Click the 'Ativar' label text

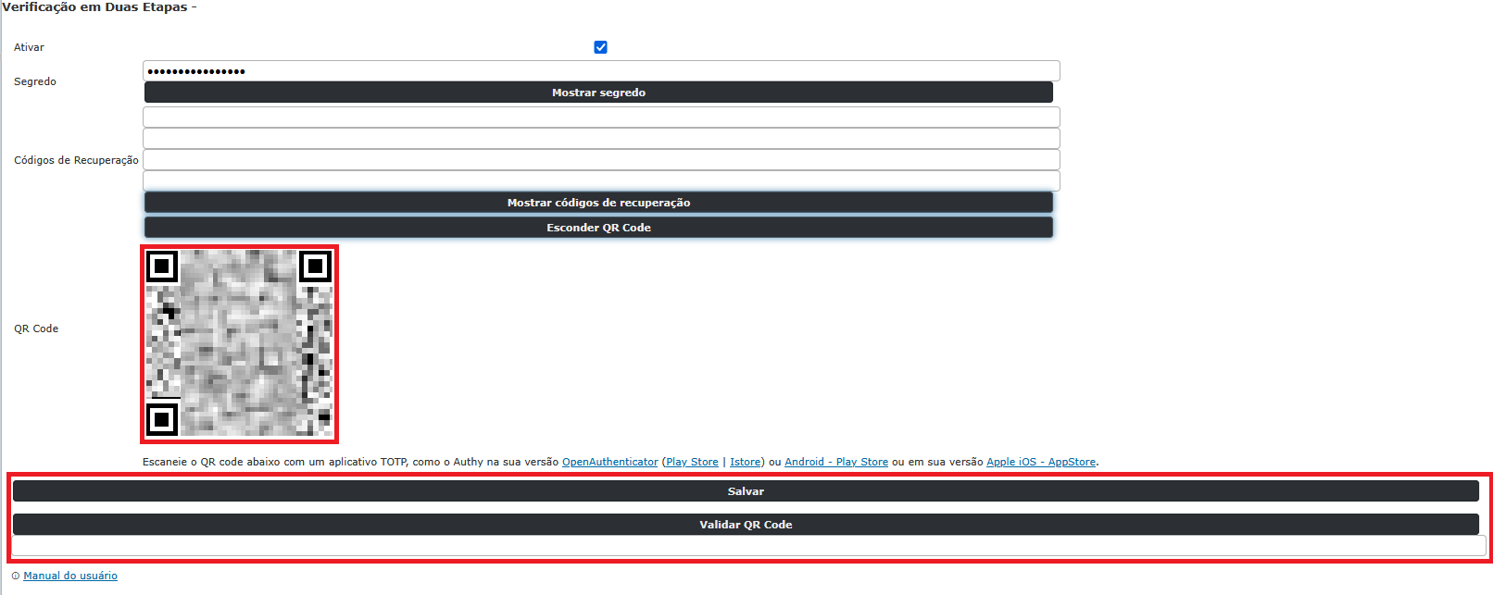coord(29,47)
